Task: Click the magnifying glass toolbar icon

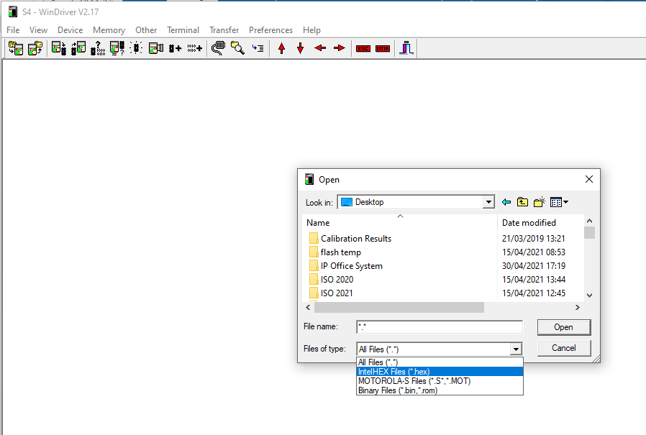Action: (237, 48)
